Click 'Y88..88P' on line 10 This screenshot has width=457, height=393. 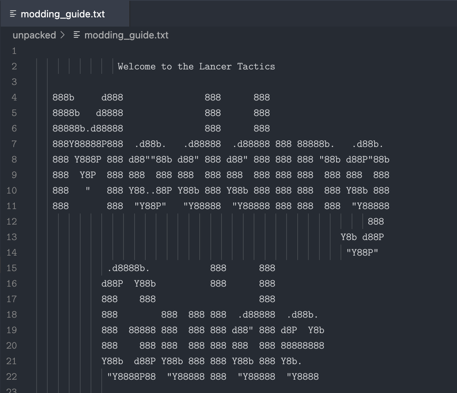pyautogui.click(x=150, y=191)
